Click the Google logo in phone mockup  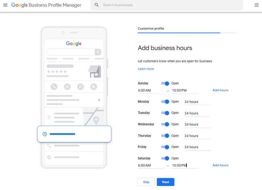(x=74, y=44)
